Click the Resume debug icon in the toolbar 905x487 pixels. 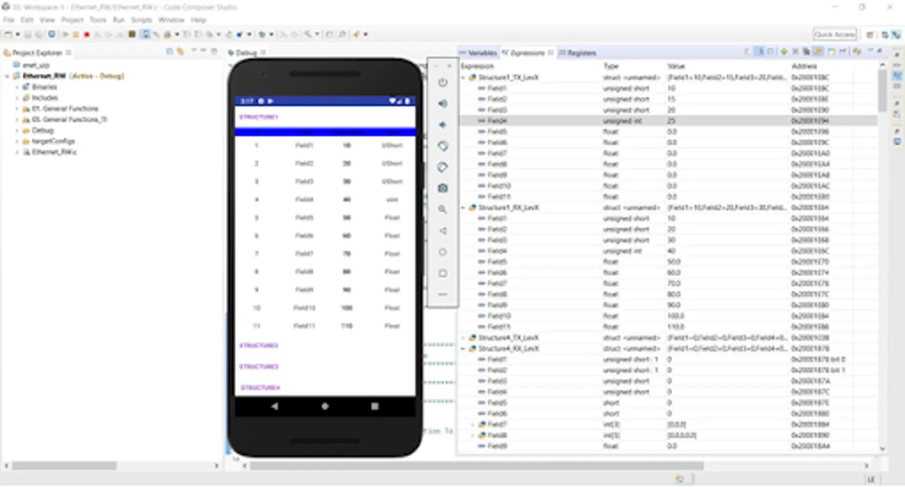click(x=65, y=34)
